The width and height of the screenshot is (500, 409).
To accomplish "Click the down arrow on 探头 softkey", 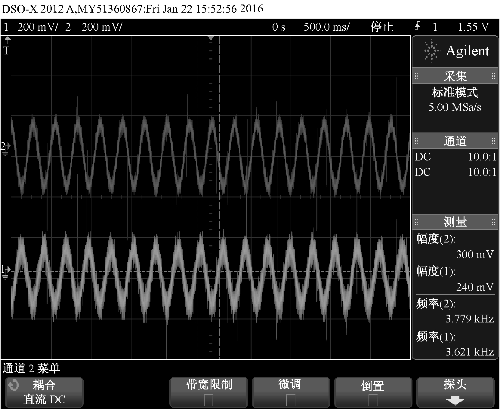I will coord(455,401).
